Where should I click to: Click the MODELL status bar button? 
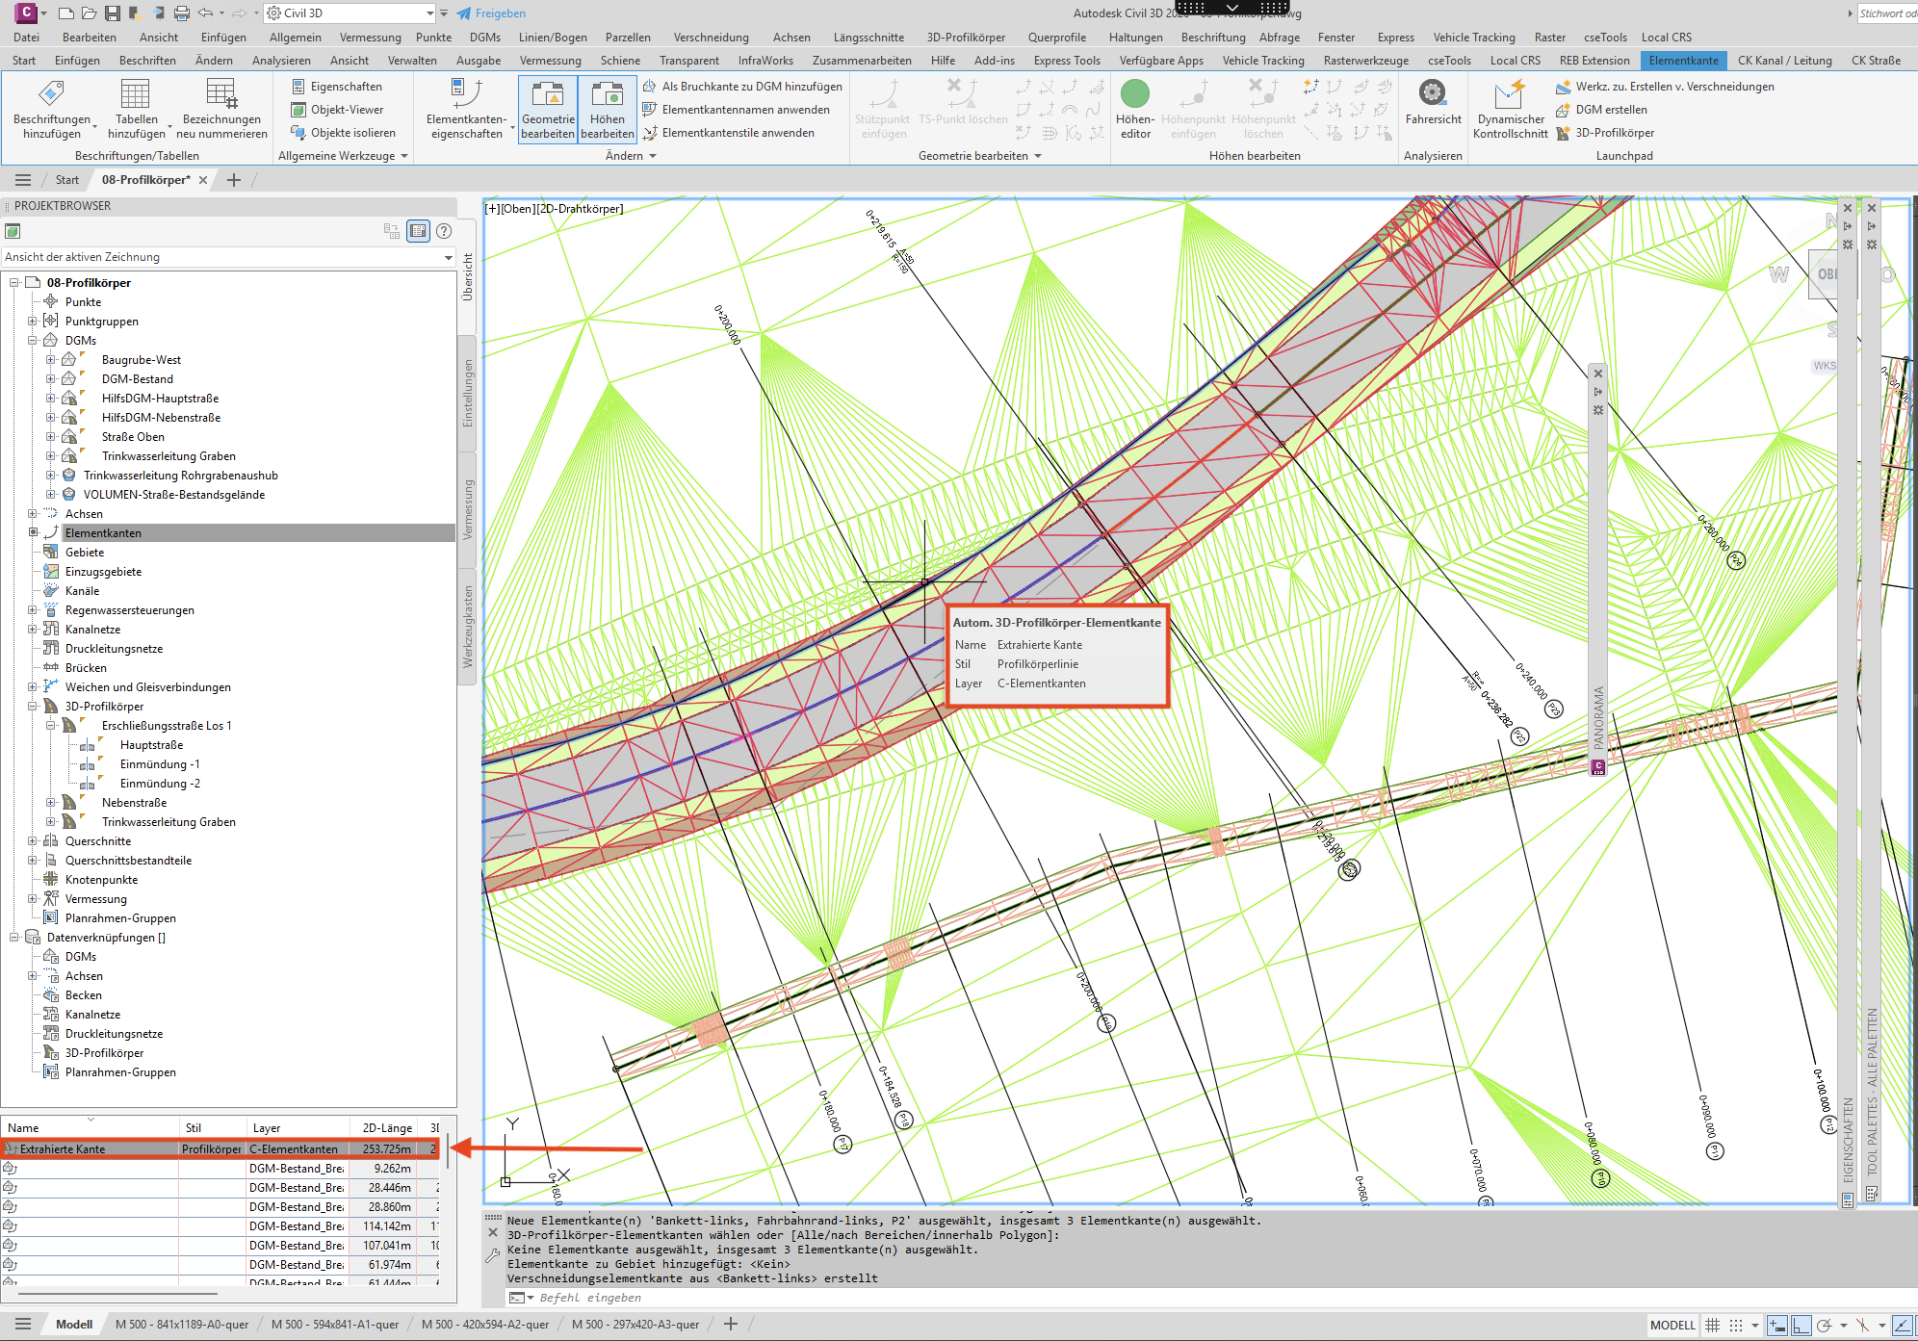pyautogui.click(x=1672, y=1326)
